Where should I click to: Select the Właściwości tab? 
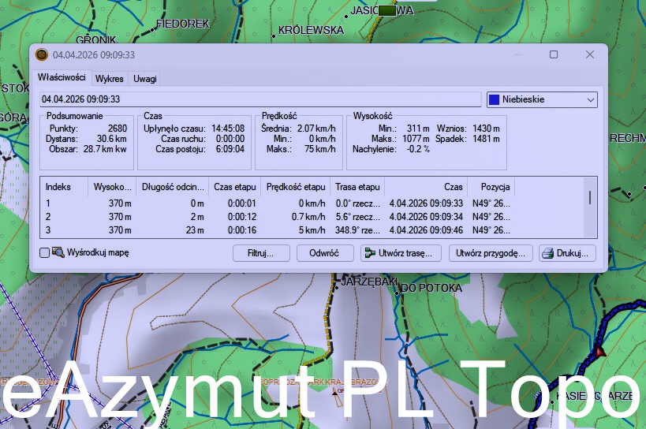(62, 78)
